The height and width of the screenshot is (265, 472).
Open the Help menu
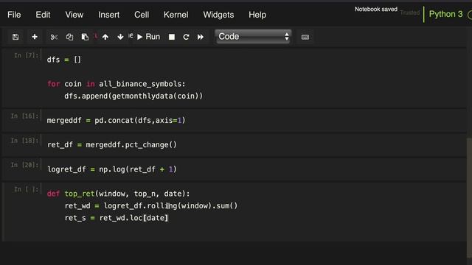257,15
